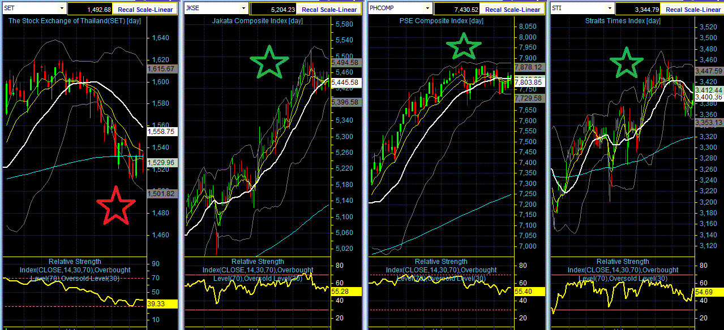Click the 1,640 axis value on SET chart
This screenshot has width=724, height=330.
click(x=161, y=38)
